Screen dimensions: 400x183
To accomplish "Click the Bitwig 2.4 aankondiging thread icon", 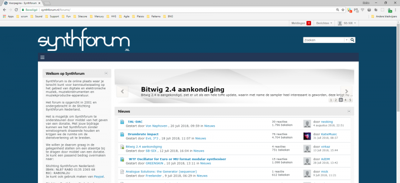I will click(122, 147).
